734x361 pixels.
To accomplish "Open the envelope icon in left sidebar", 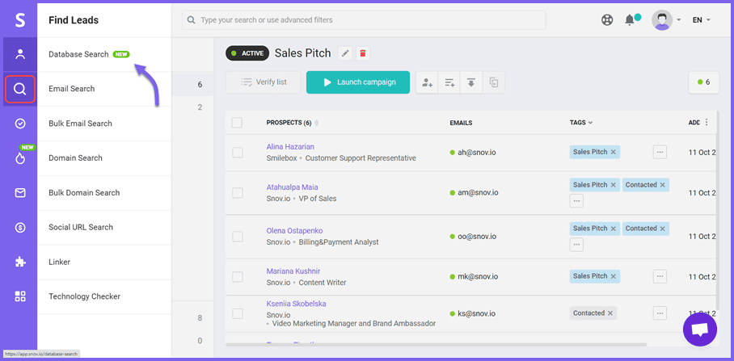I will (20, 193).
